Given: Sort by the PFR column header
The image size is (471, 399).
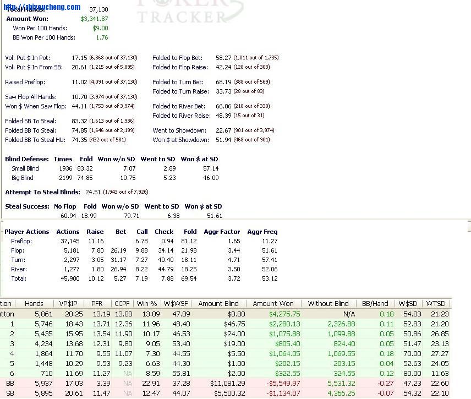Looking at the screenshot, I should (96, 303).
